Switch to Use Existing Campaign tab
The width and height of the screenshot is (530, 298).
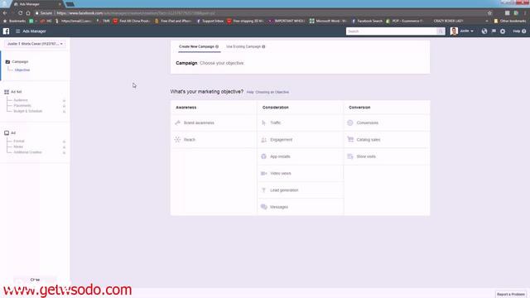pos(245,46)
